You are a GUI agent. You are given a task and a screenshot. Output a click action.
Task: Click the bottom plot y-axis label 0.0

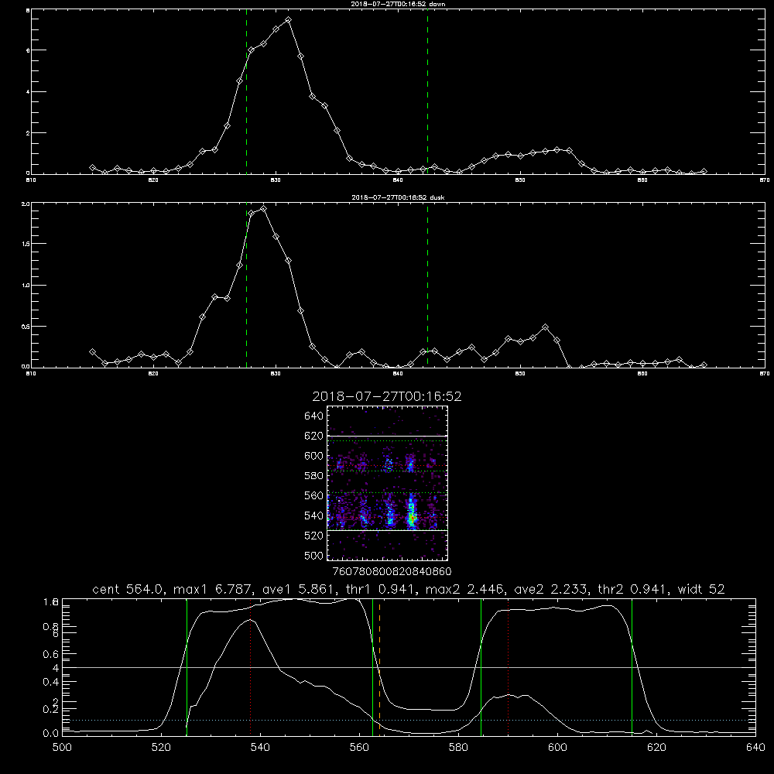[x=51, y=734]
